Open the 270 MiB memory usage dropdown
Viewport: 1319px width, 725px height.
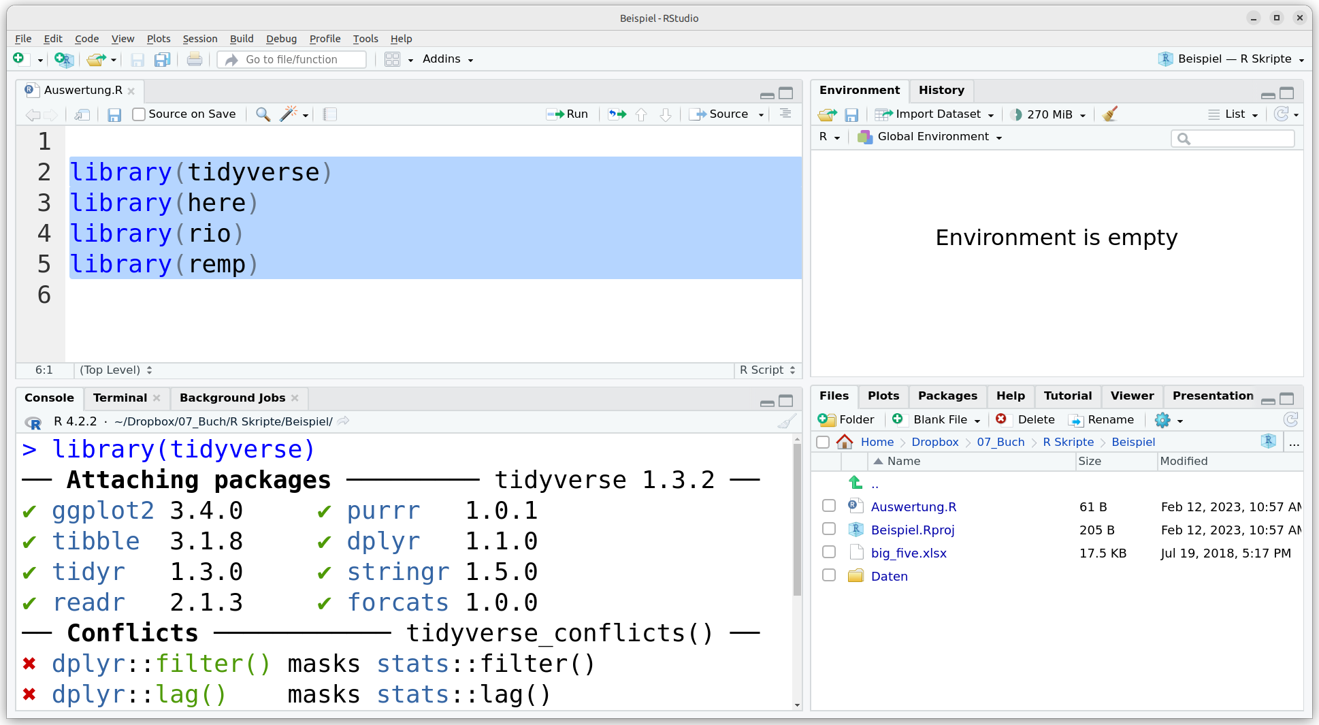click(x=1047, y=114)
